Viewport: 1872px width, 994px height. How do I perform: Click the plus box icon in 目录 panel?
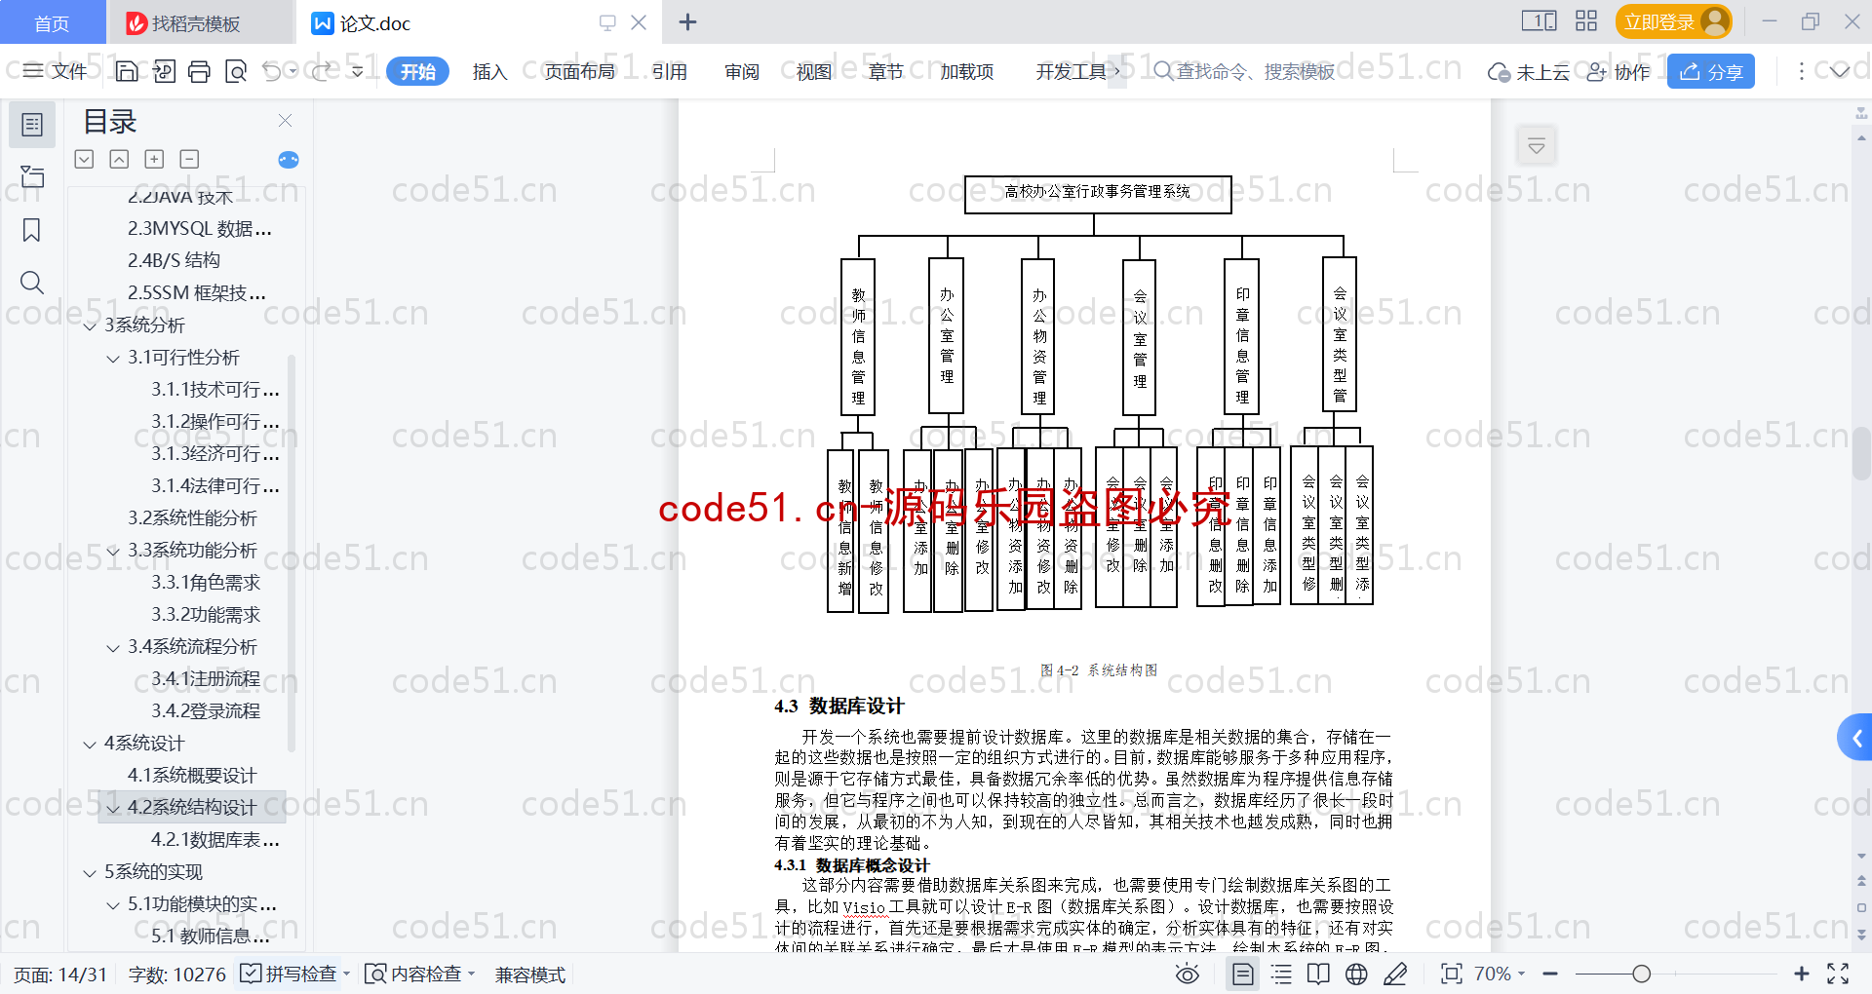point(154,159)
